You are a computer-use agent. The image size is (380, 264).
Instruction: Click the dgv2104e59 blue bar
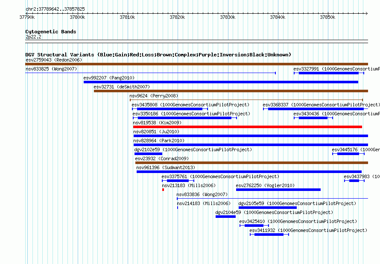click(225, 217)
